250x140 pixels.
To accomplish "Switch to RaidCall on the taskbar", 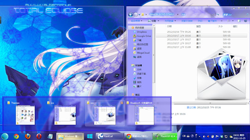I will tap(109, 136).
